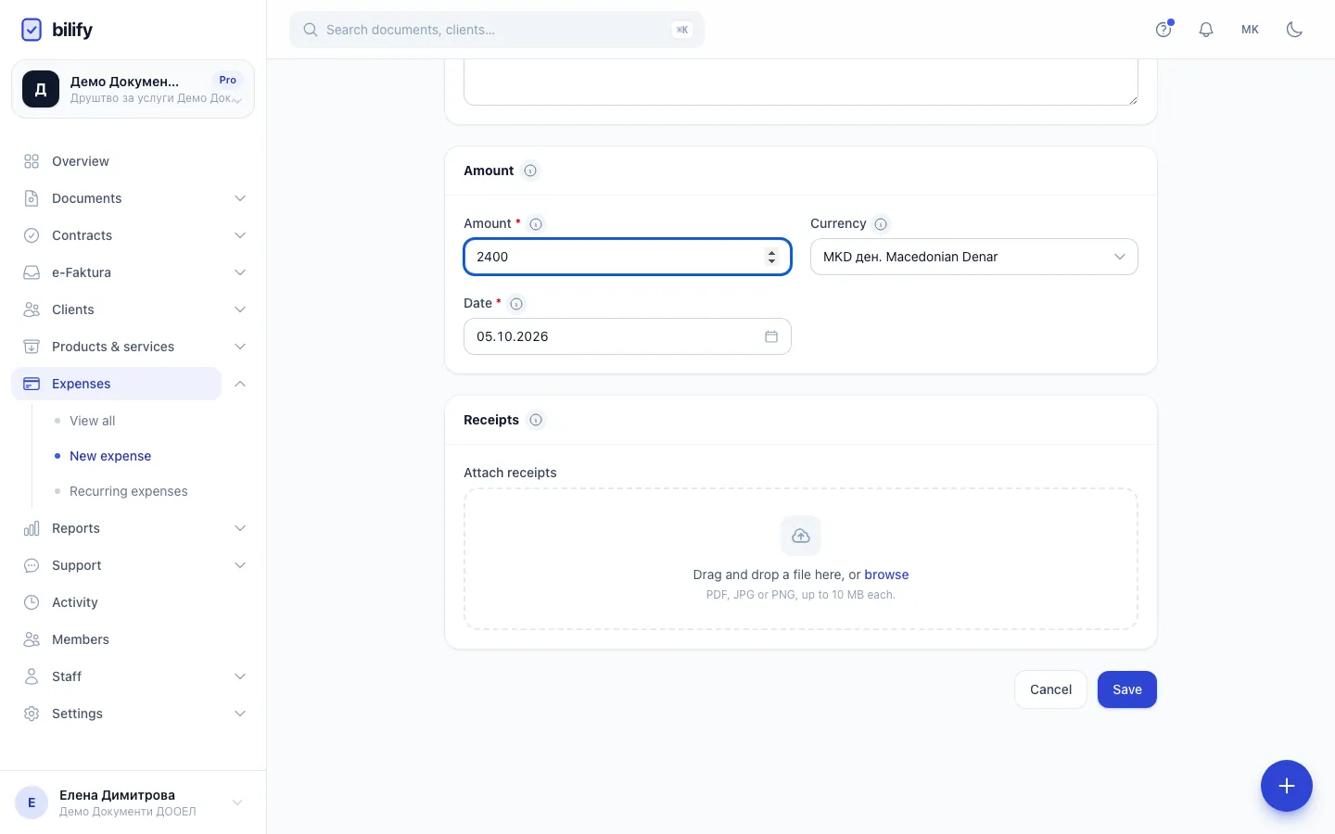Viewport: 1335px width, 834px height.
Task: Click the notes textarea above Amount
Action: point(801,82)
